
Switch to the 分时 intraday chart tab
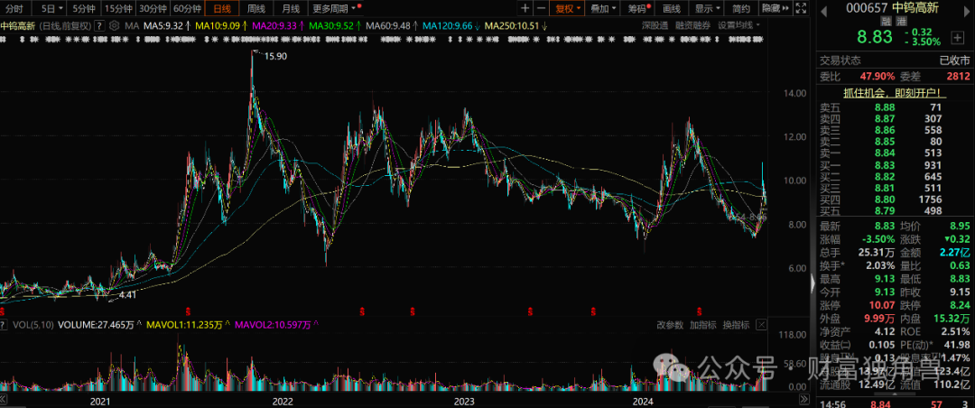tap(13, 9)
